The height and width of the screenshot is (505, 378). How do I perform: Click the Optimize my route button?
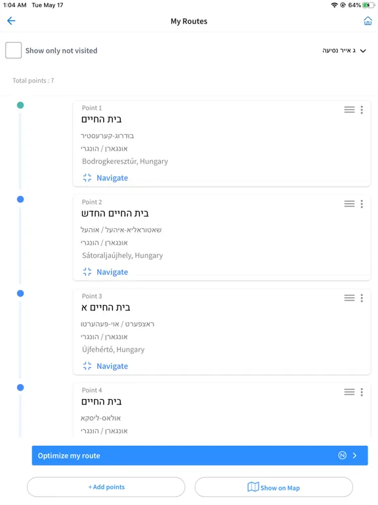pos(199,456)
